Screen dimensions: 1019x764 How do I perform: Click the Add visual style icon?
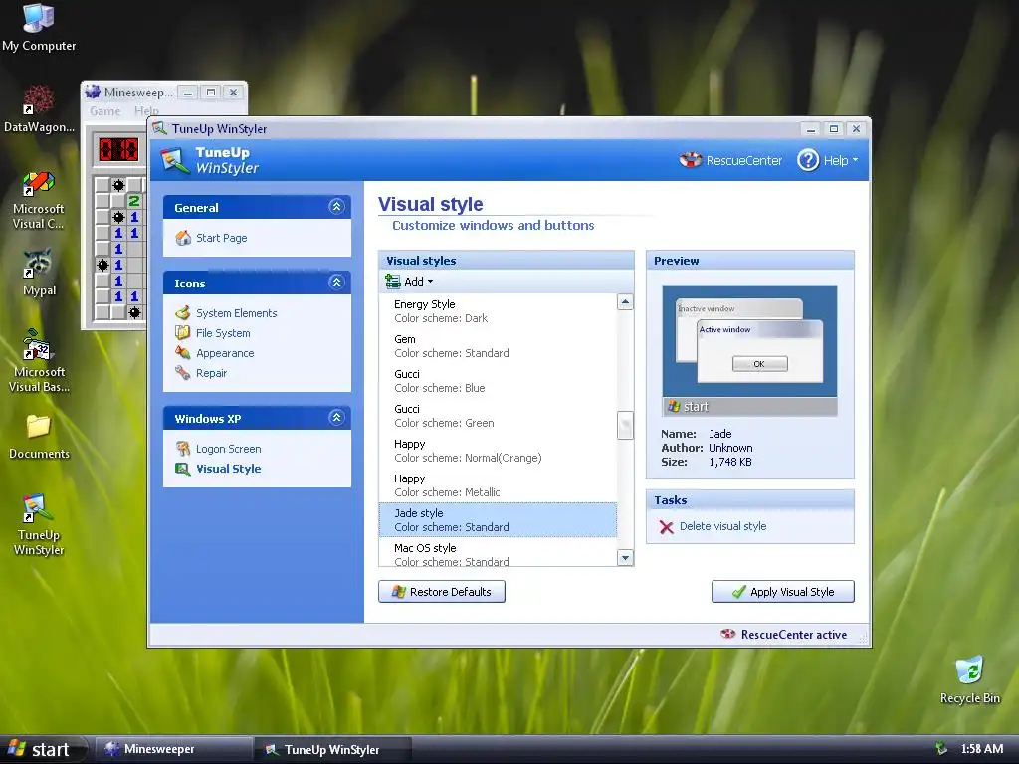tap(392, 282)
